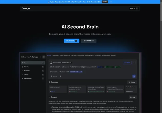Click the 'A few seconds ago' timestamp badge
The width and height of the screenshot is (162, 113).
(67, 63)
